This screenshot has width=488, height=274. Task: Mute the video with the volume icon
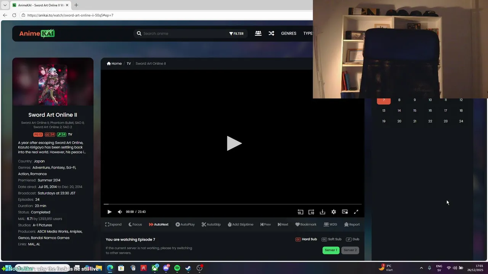click(120, 212)
